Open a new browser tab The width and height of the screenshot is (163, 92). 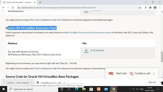(40, 2)
